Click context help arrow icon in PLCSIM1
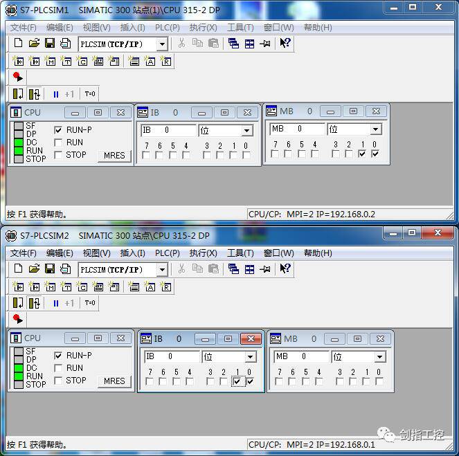This screenshot has width=459, height=456. (x=285, y=43)
